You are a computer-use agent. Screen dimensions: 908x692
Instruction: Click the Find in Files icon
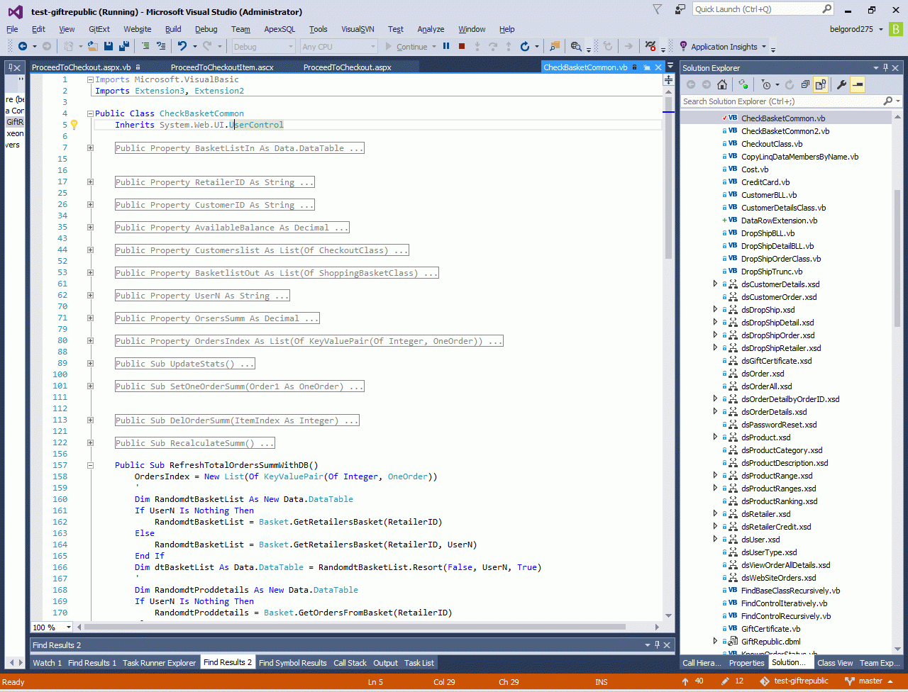(x=555, y=46)
